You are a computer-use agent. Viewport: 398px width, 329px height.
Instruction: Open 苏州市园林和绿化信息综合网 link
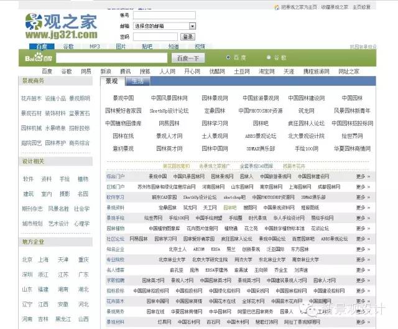pos(167,187)
